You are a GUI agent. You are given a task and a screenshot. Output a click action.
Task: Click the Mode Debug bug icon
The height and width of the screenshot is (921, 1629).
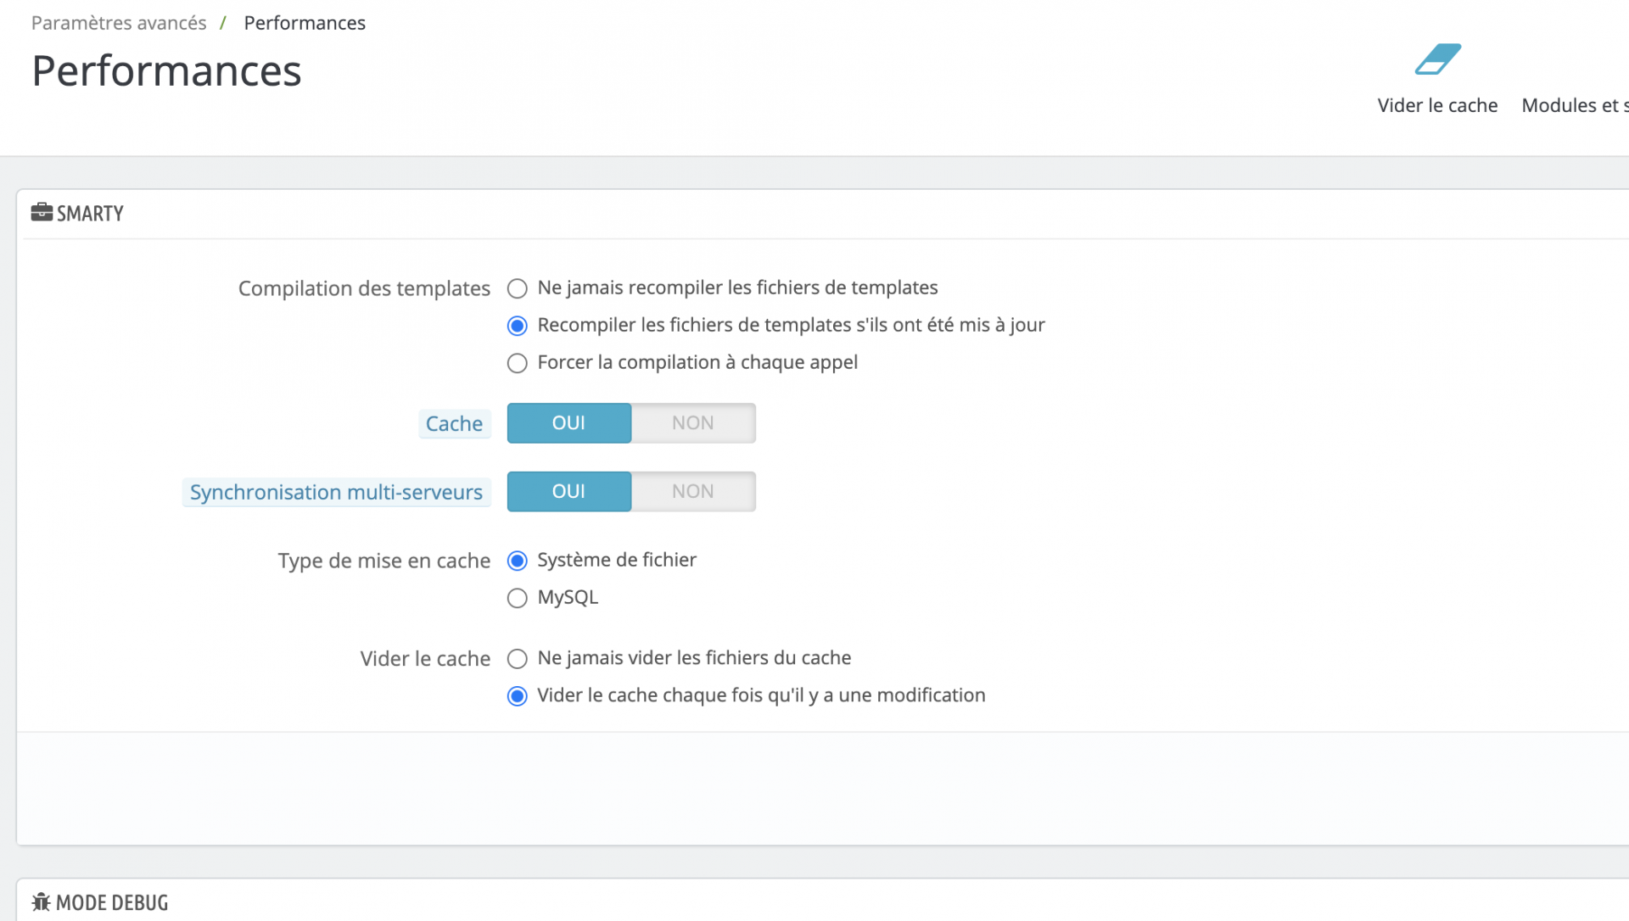click(41, 902)
